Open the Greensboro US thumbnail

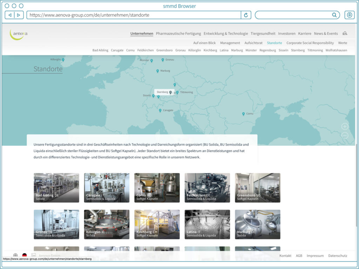[258, 188]
